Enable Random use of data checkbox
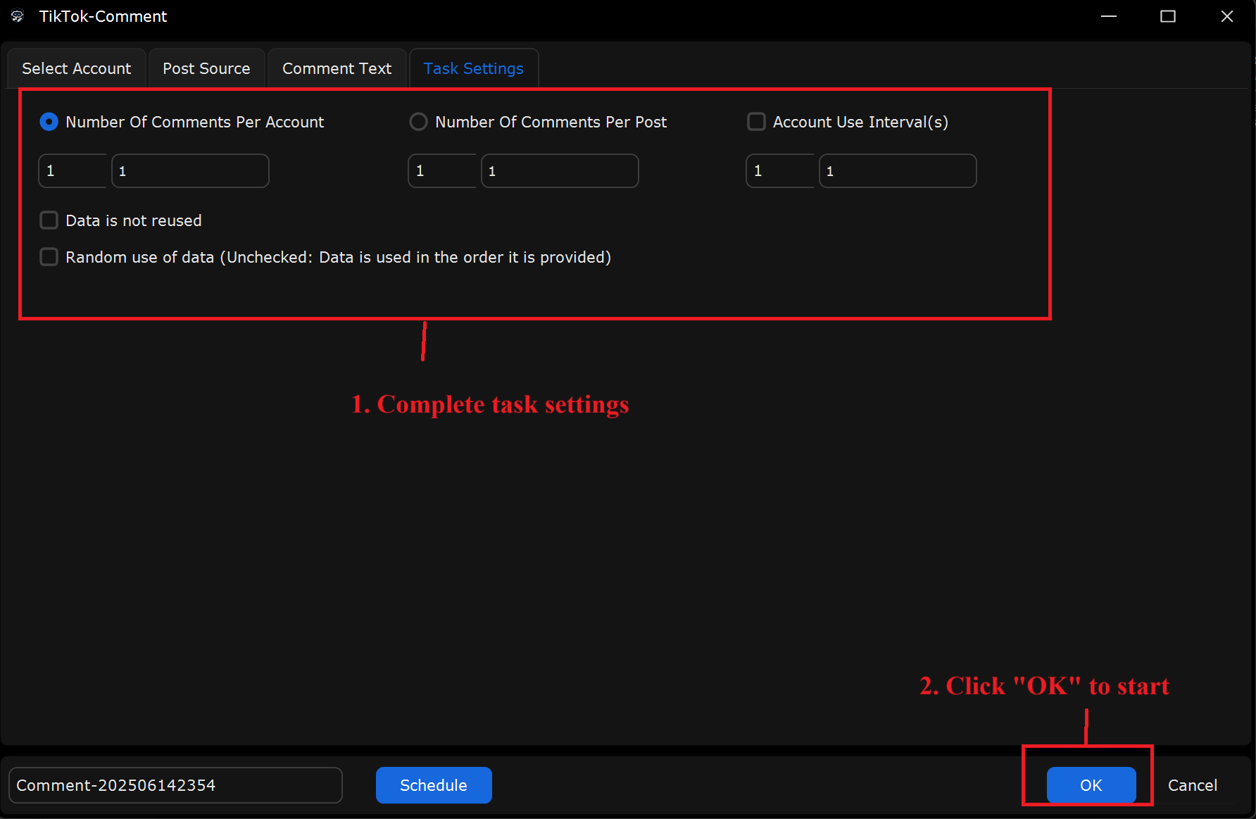This screenshot has width=1256, height=819. tap(49, 257)
